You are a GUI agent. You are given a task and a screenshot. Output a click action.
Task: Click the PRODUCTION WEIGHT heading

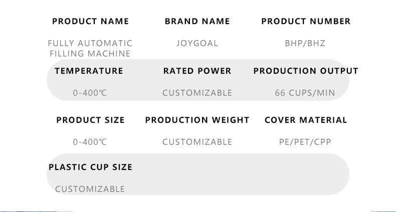tap(197, 120)
